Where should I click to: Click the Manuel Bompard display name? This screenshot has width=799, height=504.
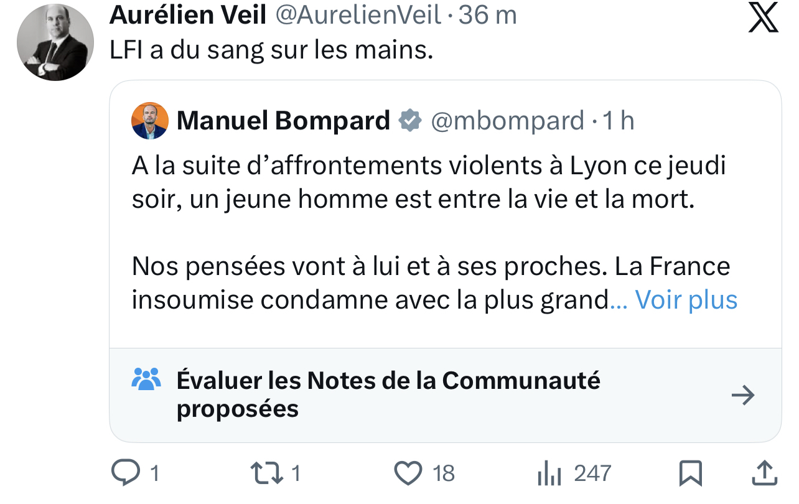tap(283, 121)
